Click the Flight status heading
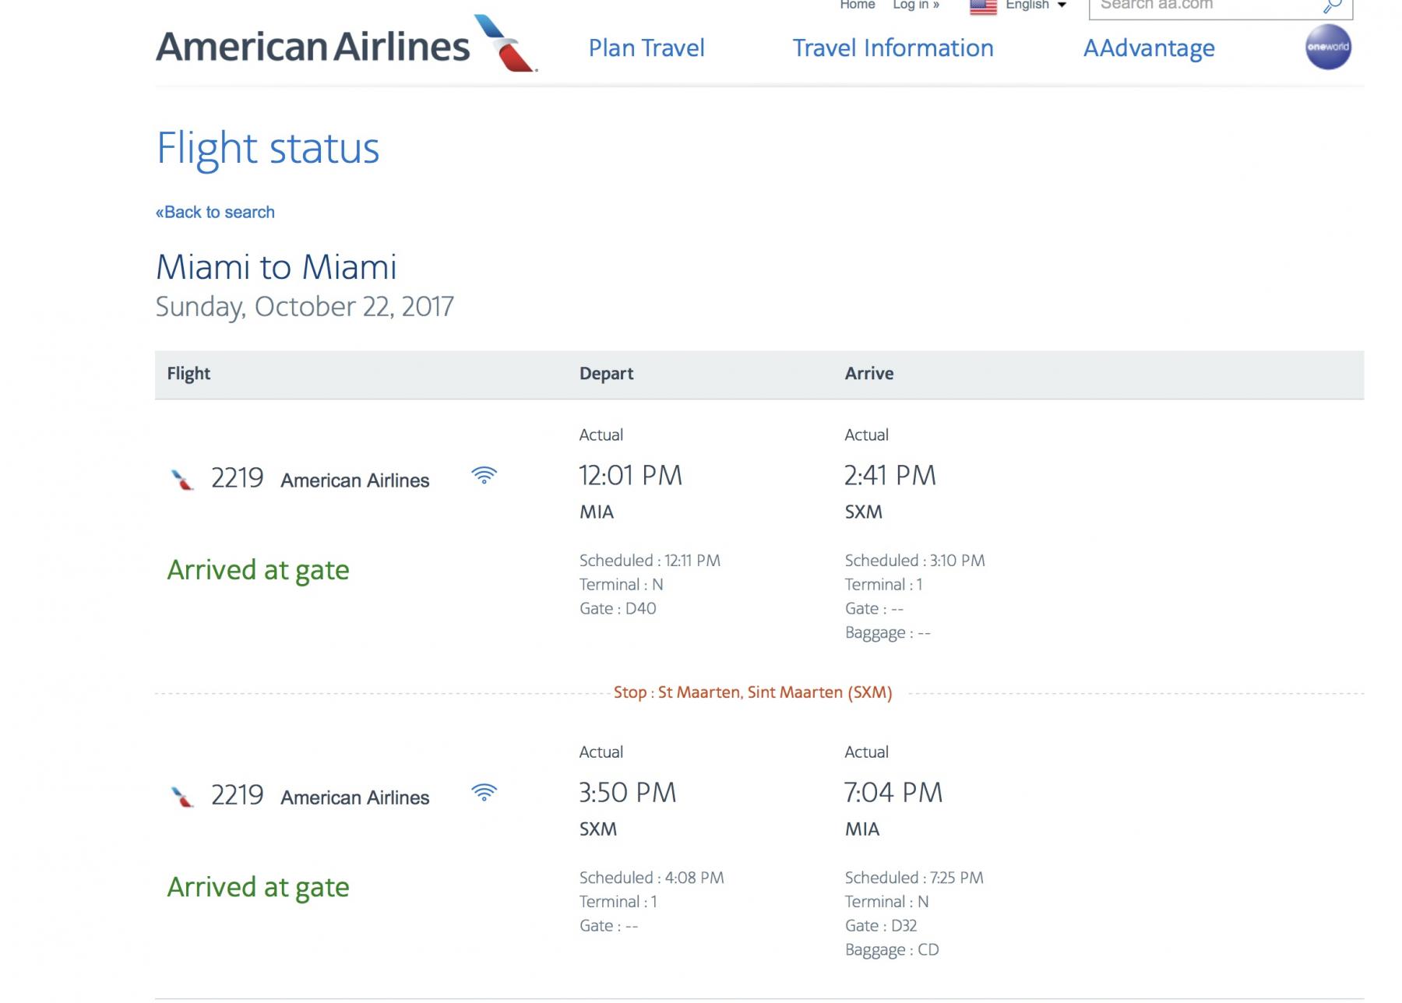 [268, 148]
